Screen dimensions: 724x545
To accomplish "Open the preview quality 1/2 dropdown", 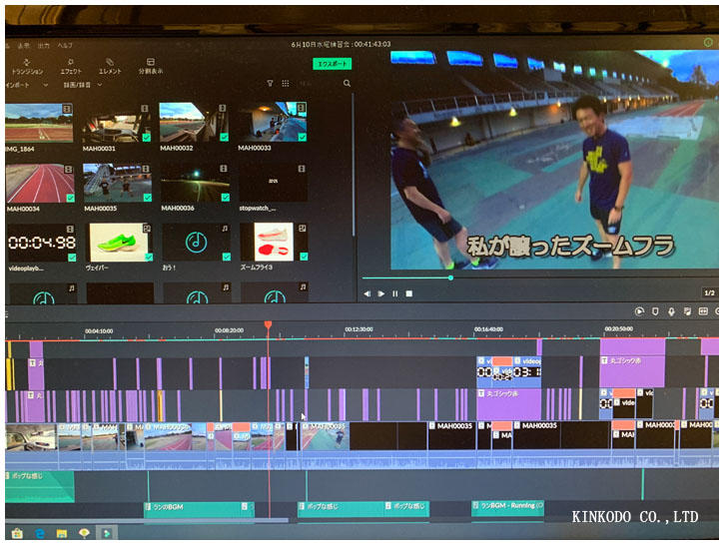I will 710,292.
